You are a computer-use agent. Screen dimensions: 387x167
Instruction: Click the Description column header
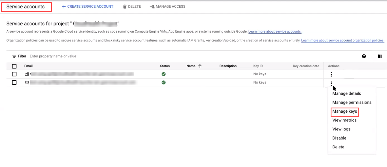pyautogui.click(x=228, y=66)
